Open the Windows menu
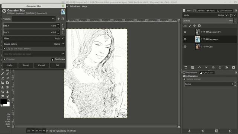 click(x=75, y=6)
